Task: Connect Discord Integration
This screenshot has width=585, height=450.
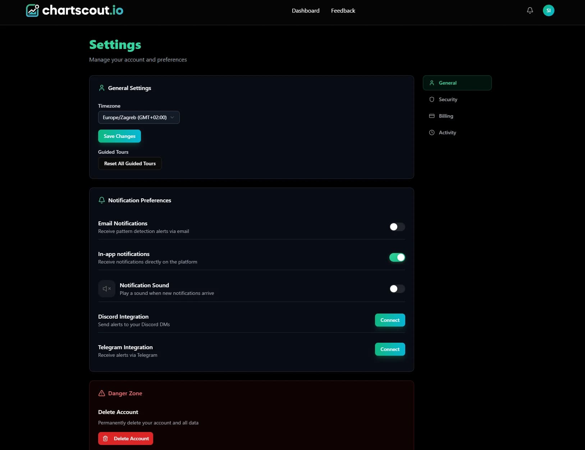Action: [x=390, y=320]
